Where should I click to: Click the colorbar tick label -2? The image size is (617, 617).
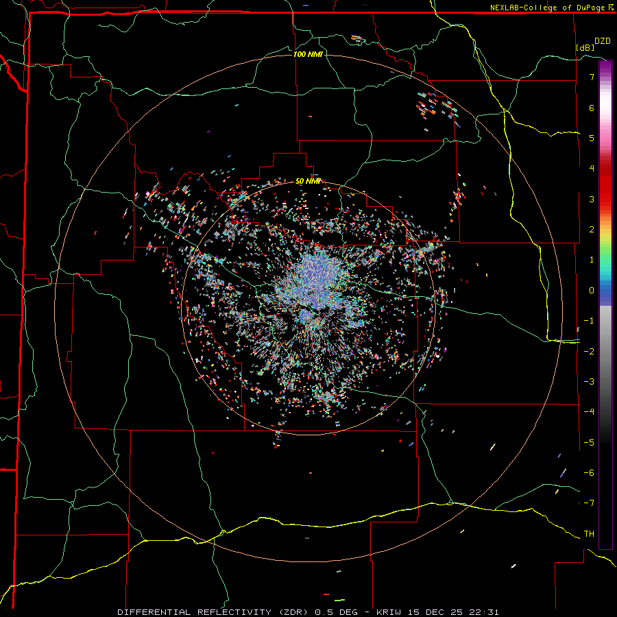(x=589, y=352)
